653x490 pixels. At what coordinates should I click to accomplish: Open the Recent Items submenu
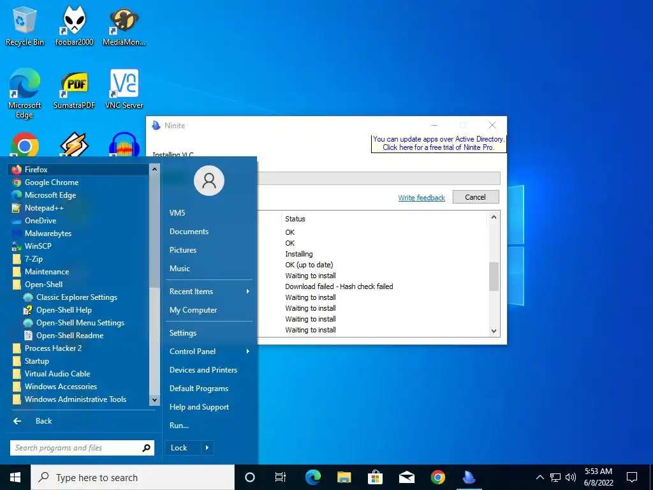click(209, 291)
